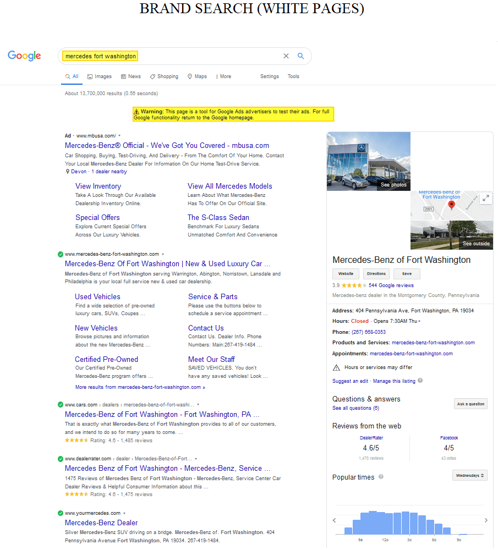Click the green verified checkmark beside mercedes-benz-fort-washington.com
This screenshot has height=550, width=498.
click(x=61, y=254)
